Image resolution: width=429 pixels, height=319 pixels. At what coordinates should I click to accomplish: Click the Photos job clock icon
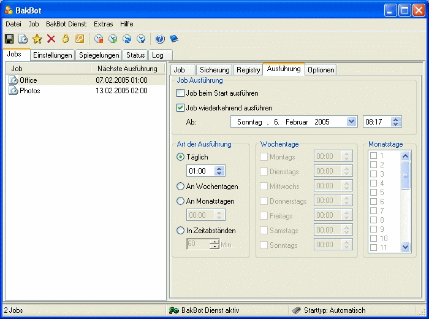13,90
